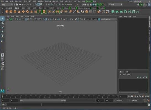Click the playback end time field 120
This screenshot has height=110, width=151.
[x=100, y=101]
